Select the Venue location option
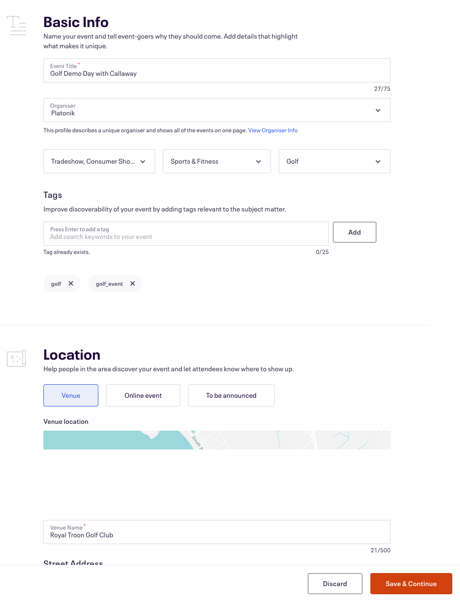 tap(70, 395)
